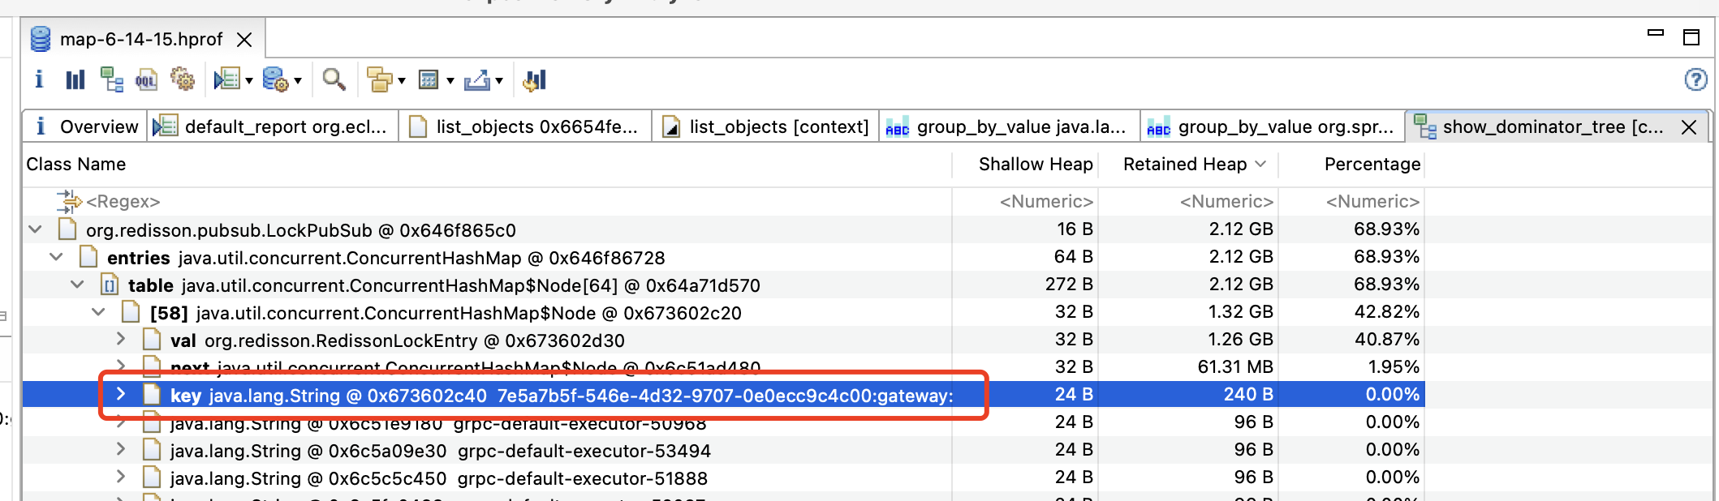Image resolution: width=1719 pixels, height=501 pixels.
Task: Select the map-6-14-15.hprof editor tab
Action: (x=141, y=39)
